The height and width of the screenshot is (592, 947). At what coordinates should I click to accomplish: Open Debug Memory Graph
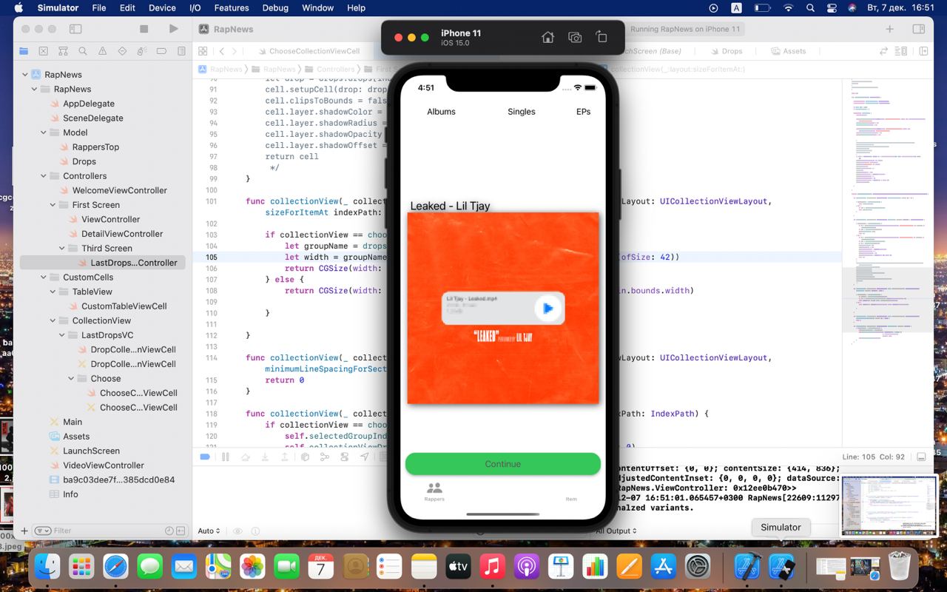click(x=325, y=457)
